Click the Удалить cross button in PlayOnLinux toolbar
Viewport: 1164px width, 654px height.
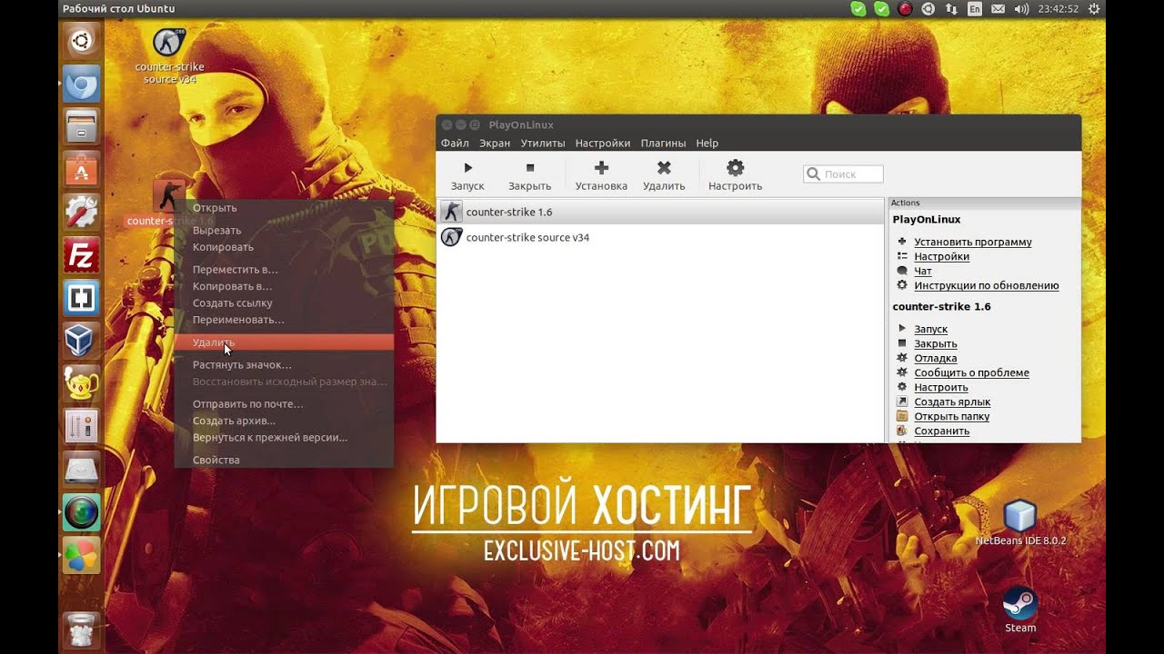click(664, 175)
